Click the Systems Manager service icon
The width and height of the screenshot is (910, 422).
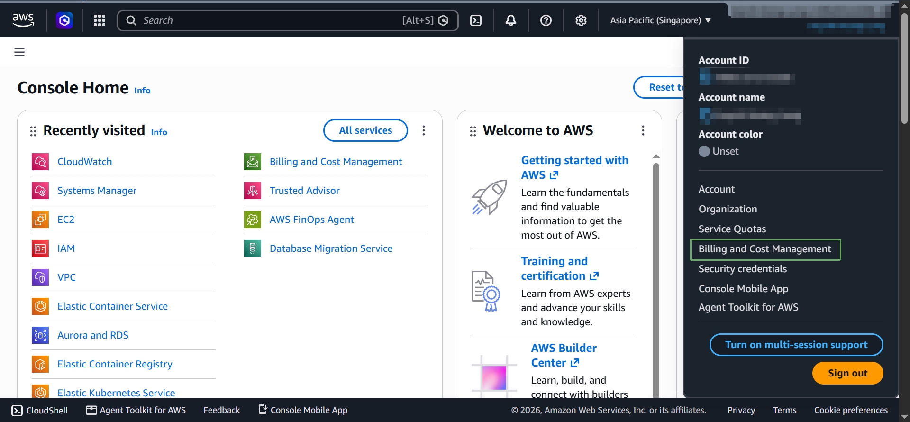40,191
